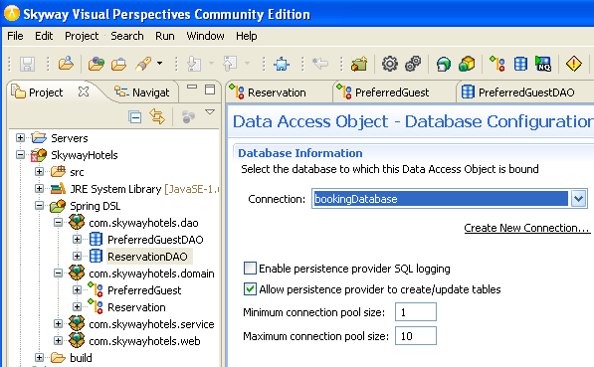594x367 pixels.
Task: Expand the com.skywayhotels.service package
Action: [x=58, y=324]
